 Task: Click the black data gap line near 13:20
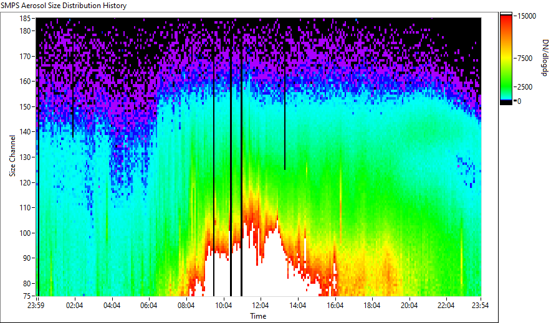point(285,95)
